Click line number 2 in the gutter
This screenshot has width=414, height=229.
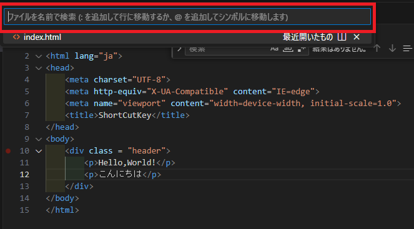tap(27, 56)
